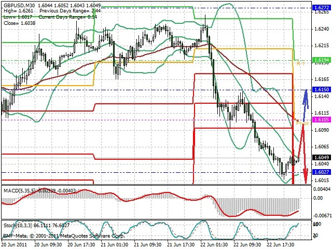This screenshot has width=332, height=249.
Task: Click the 22 Jun 01:30 time axis marker
Action: [x=214, y=245]
